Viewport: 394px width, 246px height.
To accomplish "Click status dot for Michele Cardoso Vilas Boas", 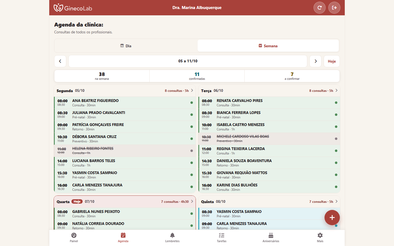I will pyautogui.click(x=336, y=139).
